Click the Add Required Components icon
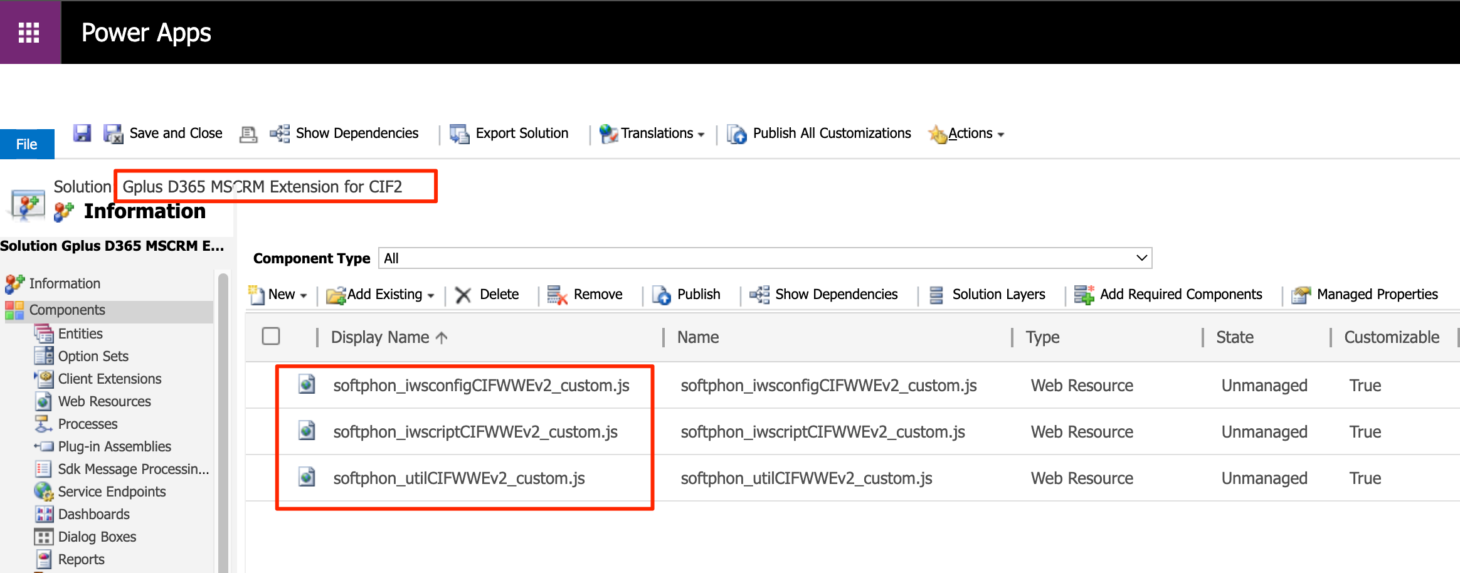The width and height of the screenshot is (1460, 573). (x=1084, y=295)
